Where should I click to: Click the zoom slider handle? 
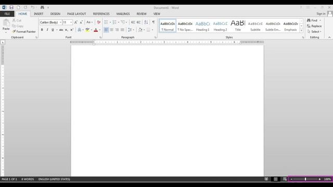(x=305, y=179)
